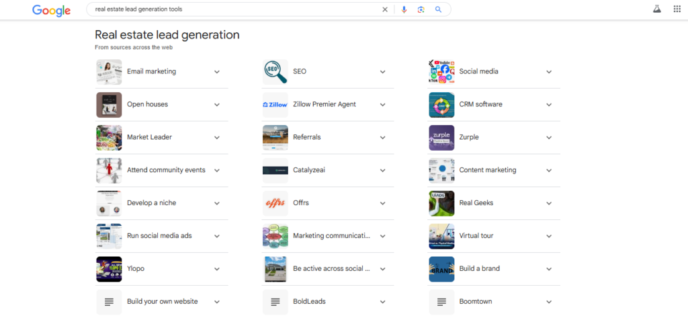Click the Boomtown document placeholder icon
The width and height of the screenshot is (688, 318).
click(x=441, y=302)
